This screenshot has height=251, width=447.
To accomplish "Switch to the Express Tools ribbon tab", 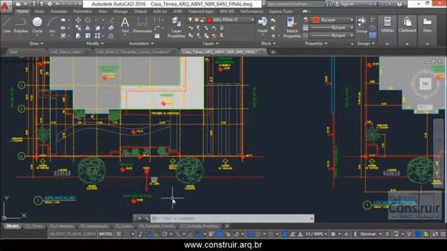I will tap(281, 11).
